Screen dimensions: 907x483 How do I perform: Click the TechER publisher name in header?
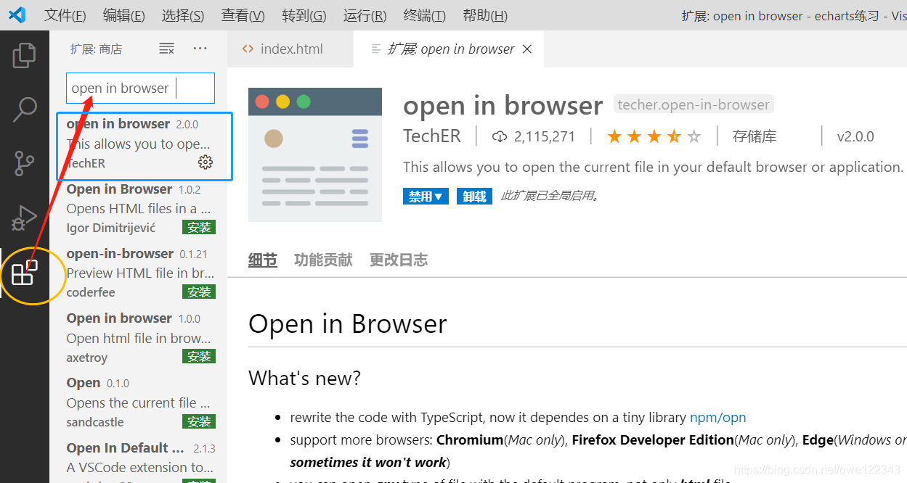[x=432, y=136]
